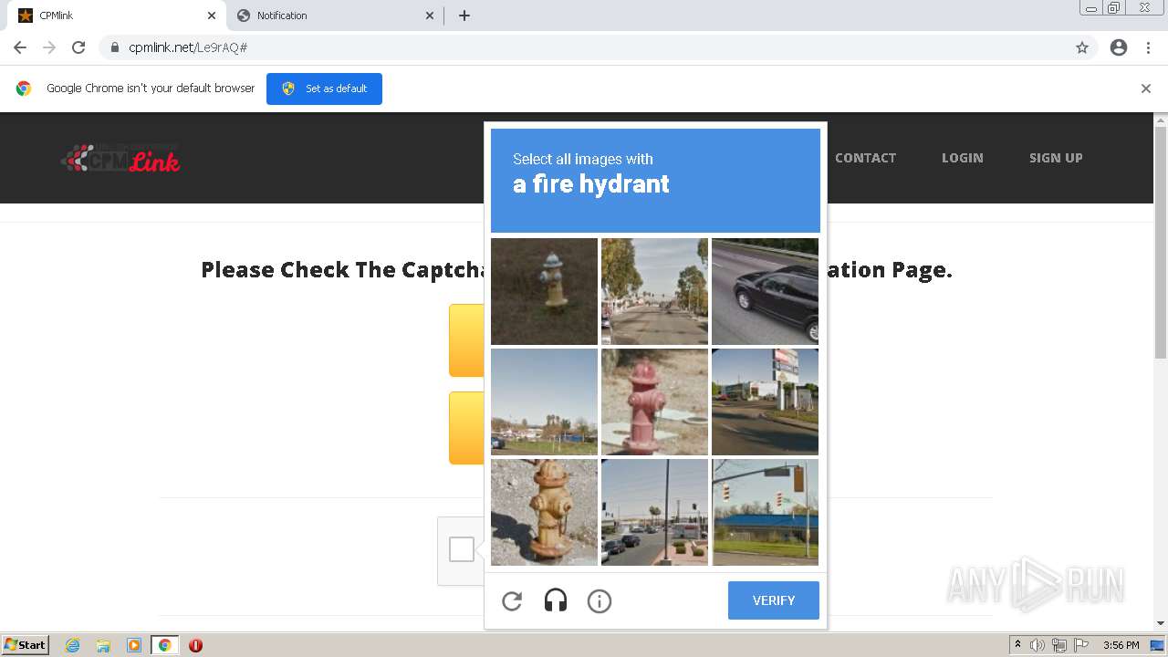This screenshot has height=657, width=1168.
Task: Switch to the Notification tab
Action: click(335, 16)
